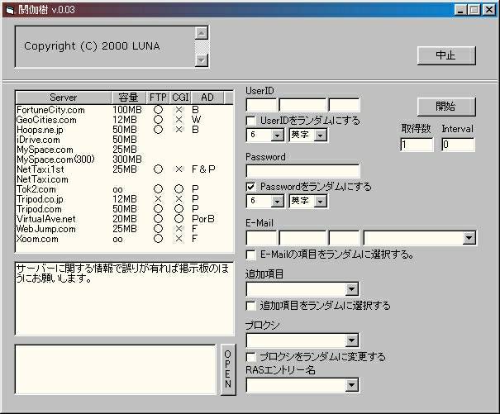Image resolution: width=500 pixels, height=414 pixels.
Task: Click the empty text box beside OPEN
Action: pyautogui.click(x=116, y=369)
